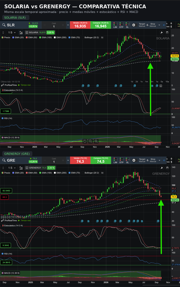Click the red Vender 16,935 button
180x287 pixels.
80,25
